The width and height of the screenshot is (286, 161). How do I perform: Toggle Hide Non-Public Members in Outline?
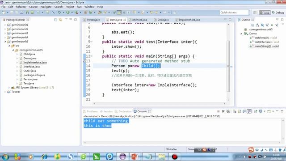click(272, 25)
